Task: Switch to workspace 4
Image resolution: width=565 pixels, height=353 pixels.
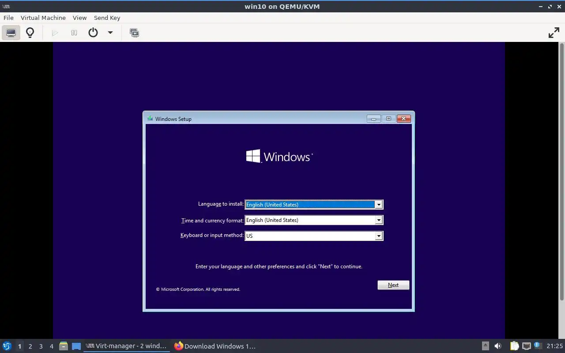Action: (x=51, y=346)
